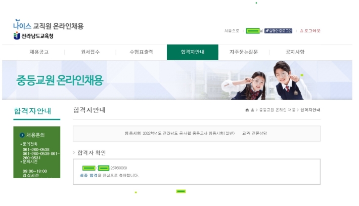This screenshot has height=206, width=359.
Task: Click the 합격자안내 sidebar heading
Action: click(32, 111)
